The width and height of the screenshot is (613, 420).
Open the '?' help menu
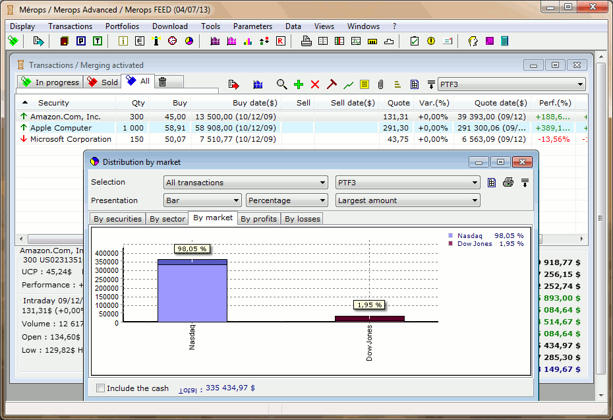pyautogui.click(x=394, y=26)
